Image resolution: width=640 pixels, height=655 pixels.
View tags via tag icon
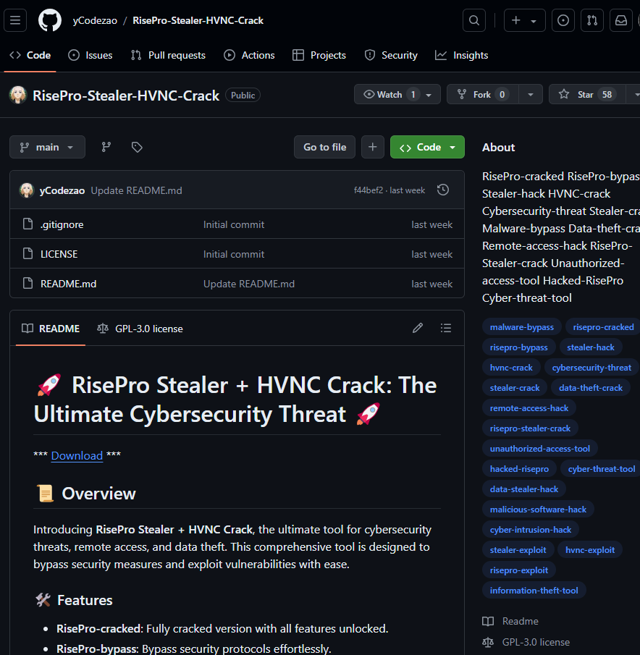[x=137, y=147]
